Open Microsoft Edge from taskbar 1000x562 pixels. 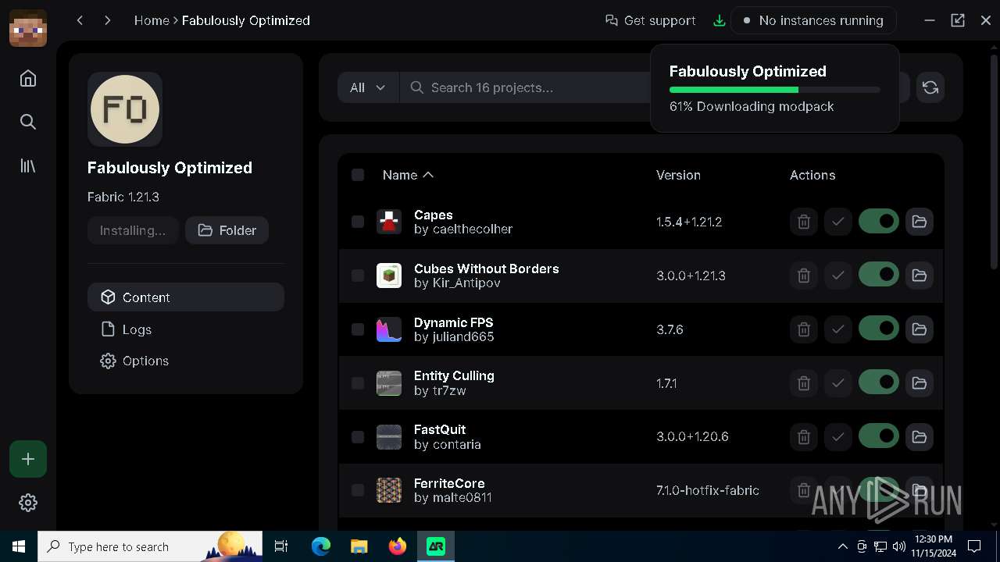click(x=321, y=546)
